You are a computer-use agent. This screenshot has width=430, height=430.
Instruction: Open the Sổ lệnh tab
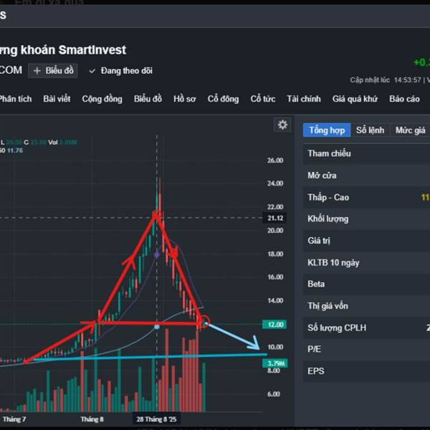tap(370, 130)
